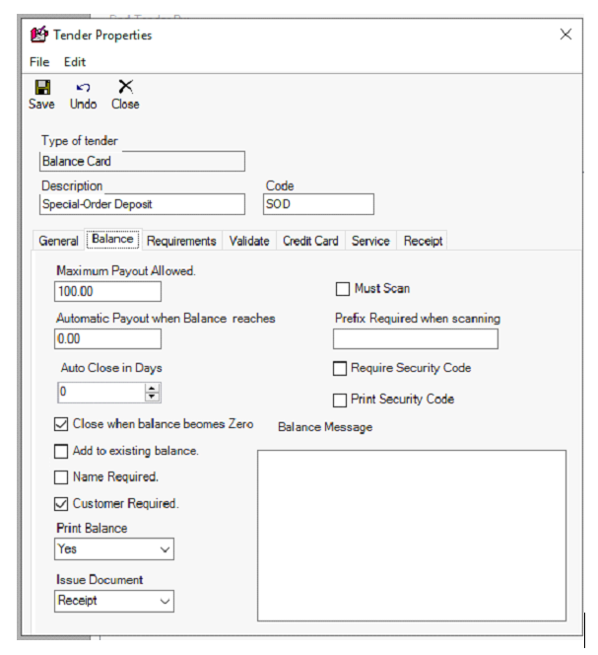Screen dimensions: 598x655
Task: Click the Code input field
Action: [318, 204]
